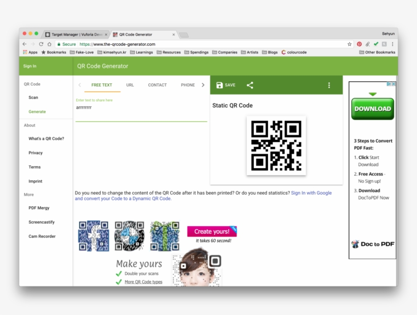The image size is (417, 315).
Task: Select the FREE TEXT tab
Action: click(x=102, y=85)
